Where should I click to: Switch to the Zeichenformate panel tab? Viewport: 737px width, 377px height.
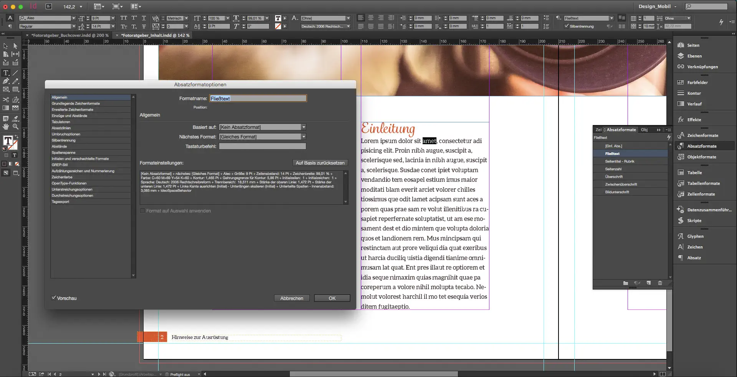(598, 130)
